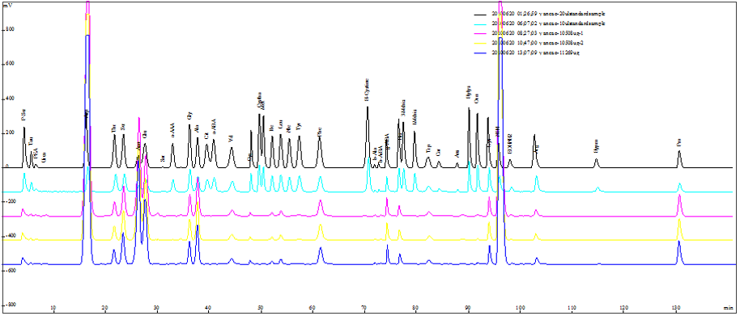Click the 50 tick on time axis
The height and width of the screenshot is (316, 740).
(x=260, y=309)
